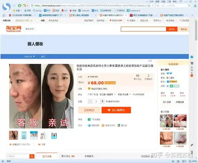Click the 分享 share icon
198x163 pixels.
(x=39, y=144)
